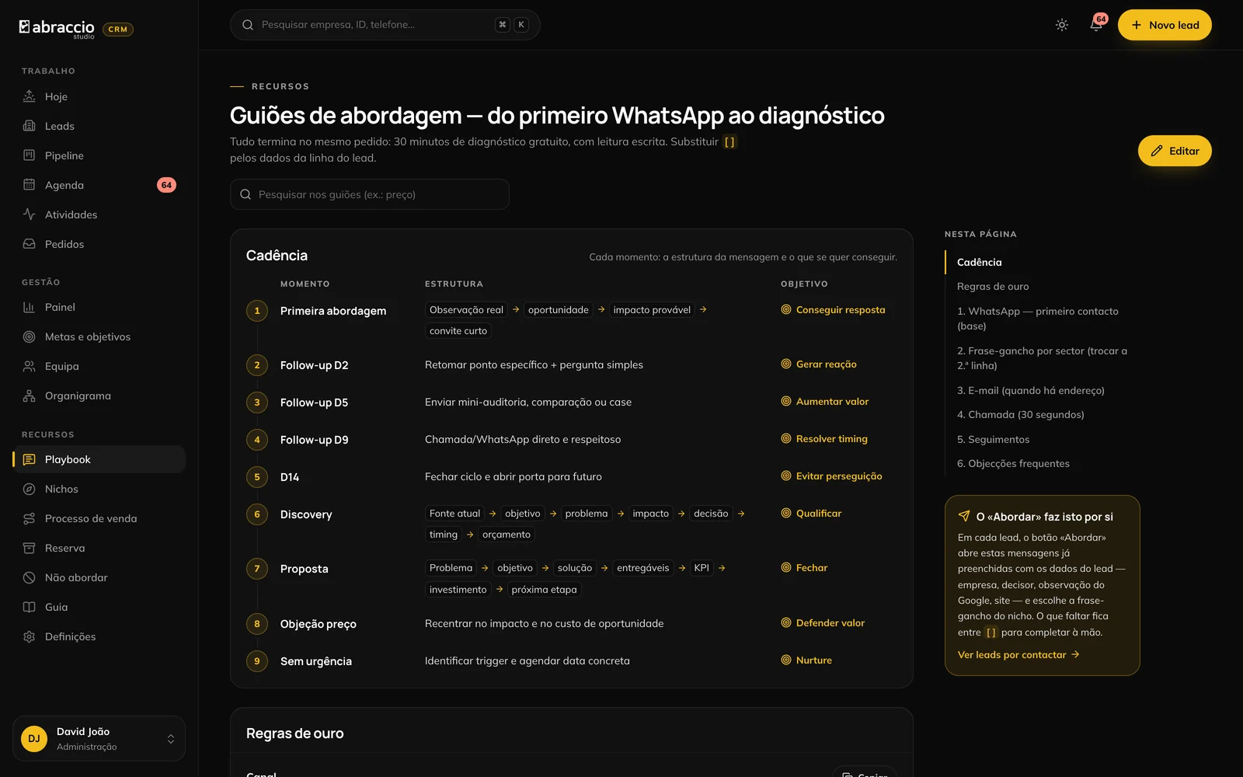The height and width of the screenshot is (777, 1243).
Task: Click the Processo de venda icon
Action: click(30, 518)
